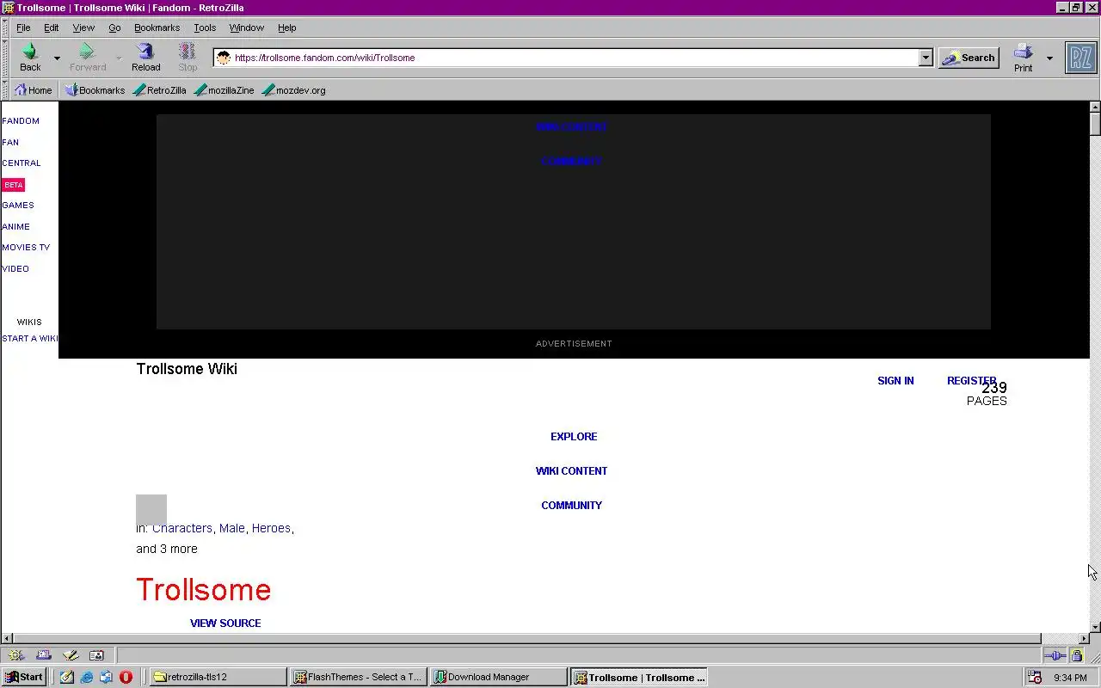Viewport: 1101px width, 688px height.
Task: Launch Opera from Quick Launch
Action: pyautogui.click(x=126, y=677)
